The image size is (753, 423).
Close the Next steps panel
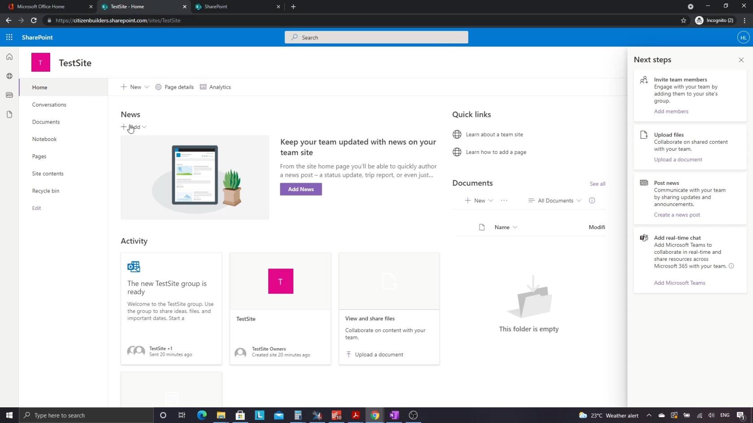pos(741,60)
